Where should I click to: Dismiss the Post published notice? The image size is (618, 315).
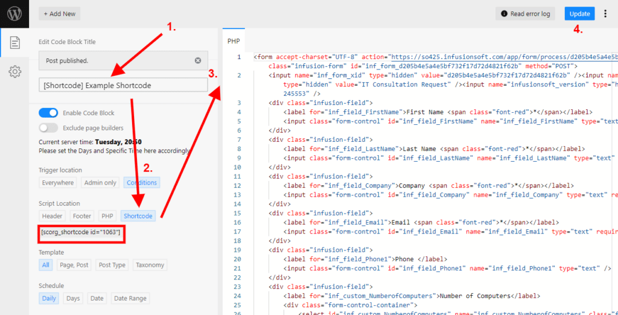pos(198,61)
